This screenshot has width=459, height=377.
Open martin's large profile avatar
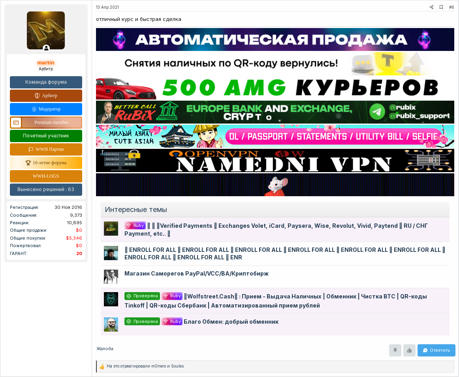[46, 30]
